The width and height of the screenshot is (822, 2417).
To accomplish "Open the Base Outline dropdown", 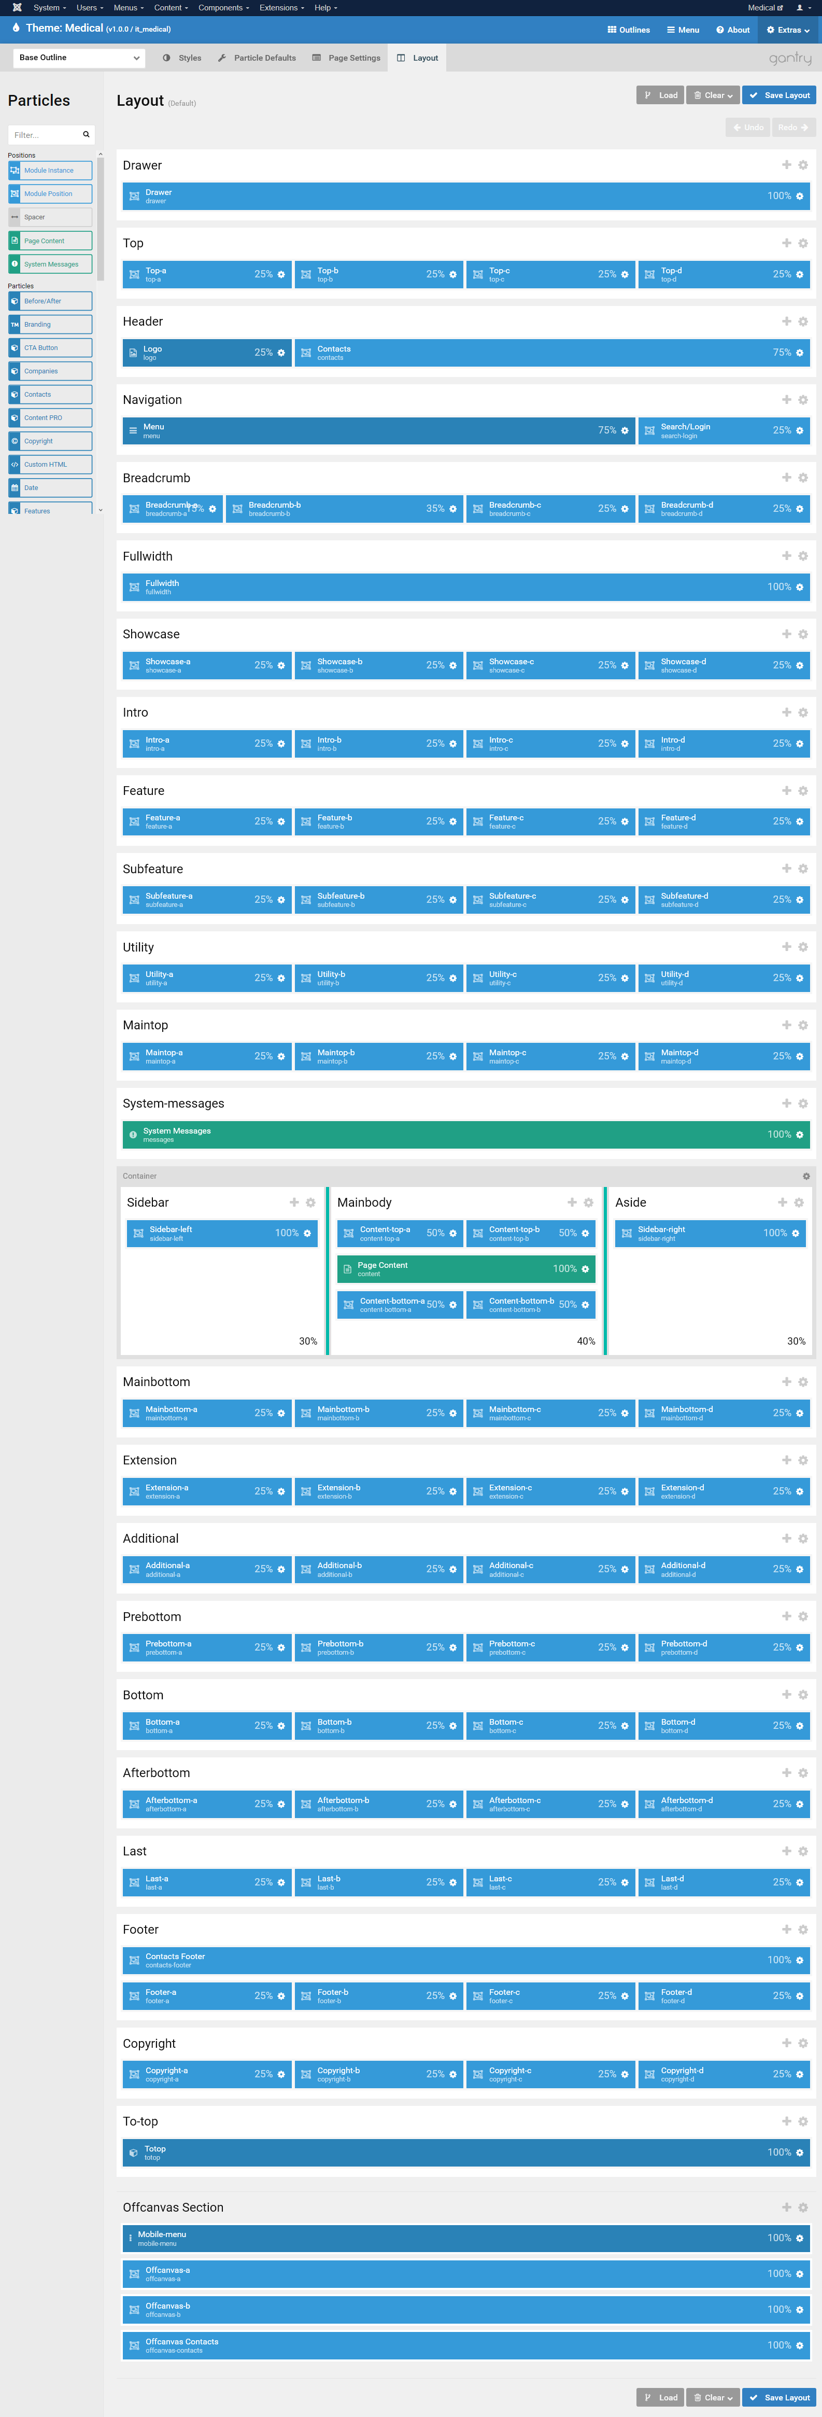I will click(79, 58).
